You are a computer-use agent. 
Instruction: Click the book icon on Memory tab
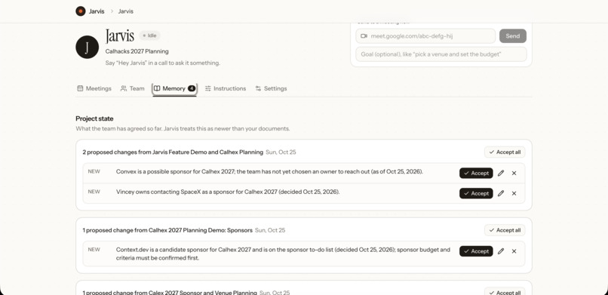(x=157, y=88)
